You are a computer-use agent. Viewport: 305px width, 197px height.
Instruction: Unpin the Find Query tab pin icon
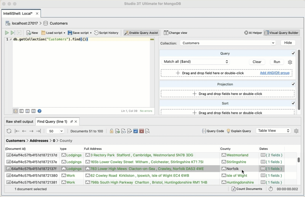click(x=72, y=122)
